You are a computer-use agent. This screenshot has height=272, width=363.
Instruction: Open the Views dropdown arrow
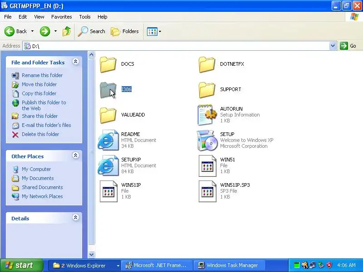[x=160, y=31]
